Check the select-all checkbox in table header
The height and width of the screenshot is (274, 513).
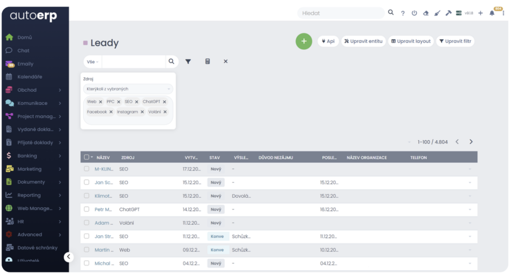[87, 157]
